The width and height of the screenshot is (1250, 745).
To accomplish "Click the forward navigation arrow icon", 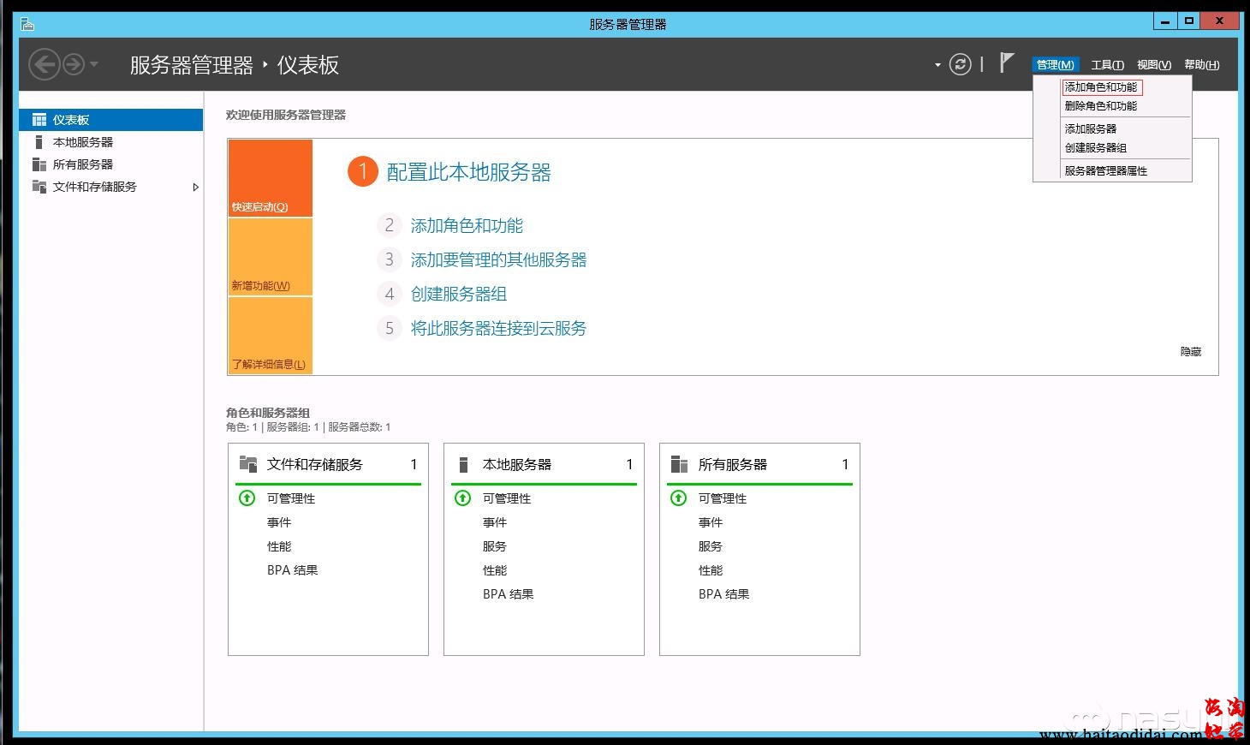I will click(74, 64).
